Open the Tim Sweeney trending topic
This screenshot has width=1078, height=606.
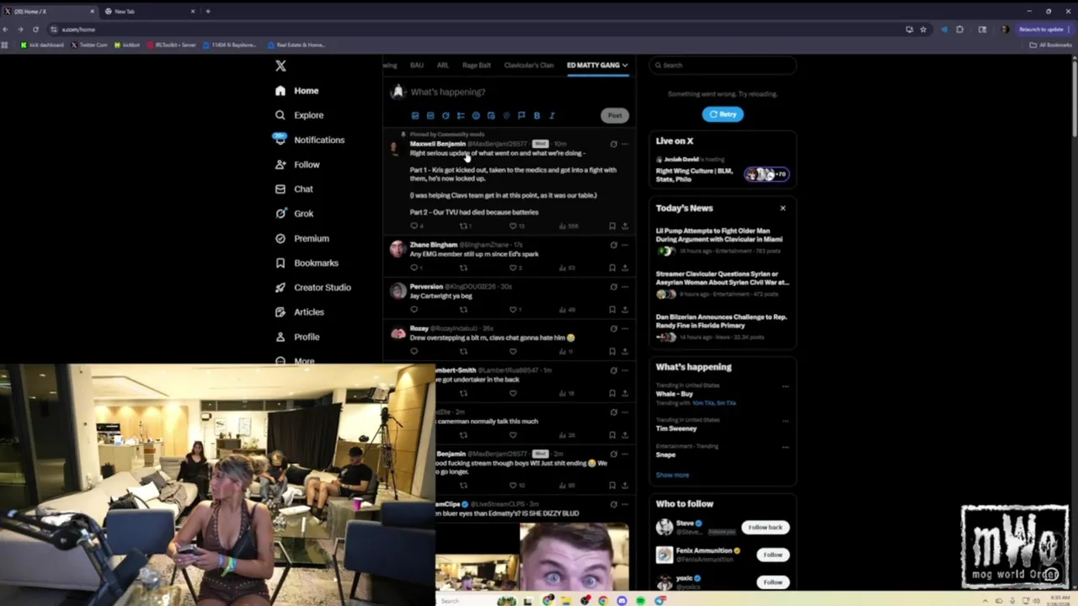point(676,428)
